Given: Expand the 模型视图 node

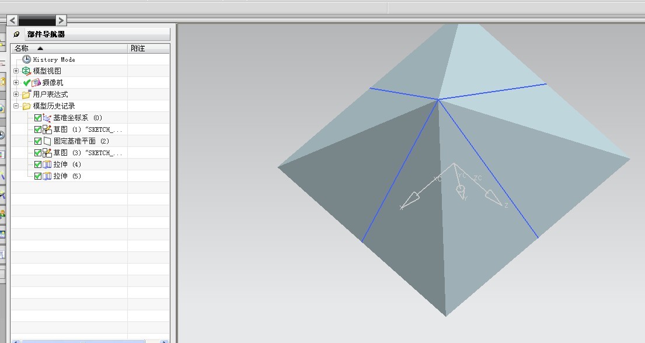Looking at the screenshot, I should 16,71.
